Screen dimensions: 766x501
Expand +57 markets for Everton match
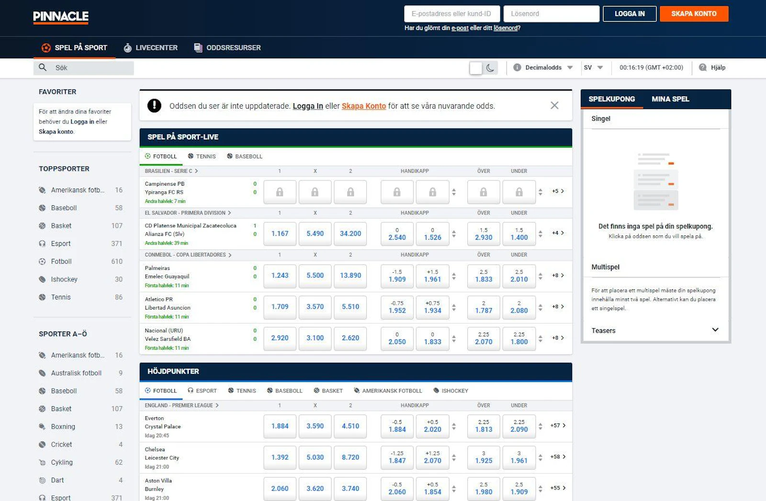tap(558, 425)
